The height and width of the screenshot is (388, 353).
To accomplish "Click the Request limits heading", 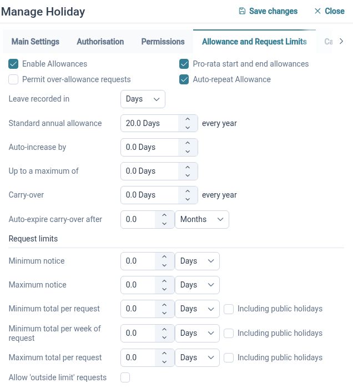I will pos(33,239).
